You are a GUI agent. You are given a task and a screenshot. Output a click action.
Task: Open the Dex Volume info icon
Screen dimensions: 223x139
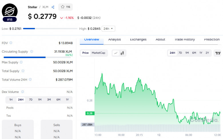(x=23, y=92)
